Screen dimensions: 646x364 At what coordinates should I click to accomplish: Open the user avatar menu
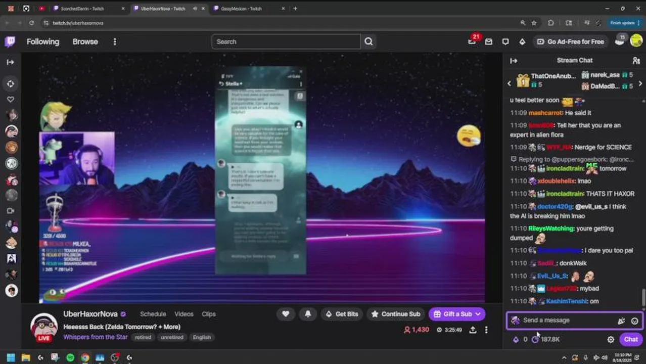click(x=636, y=41)
